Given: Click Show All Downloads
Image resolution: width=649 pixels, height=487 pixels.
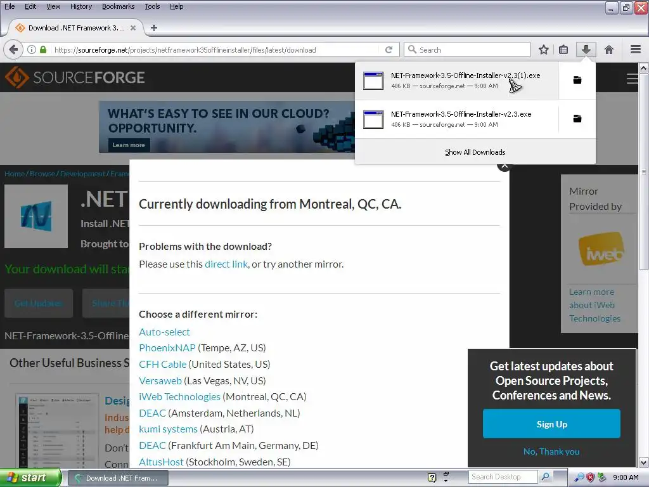Looking at the screenshot, I should tap(475, 152).
